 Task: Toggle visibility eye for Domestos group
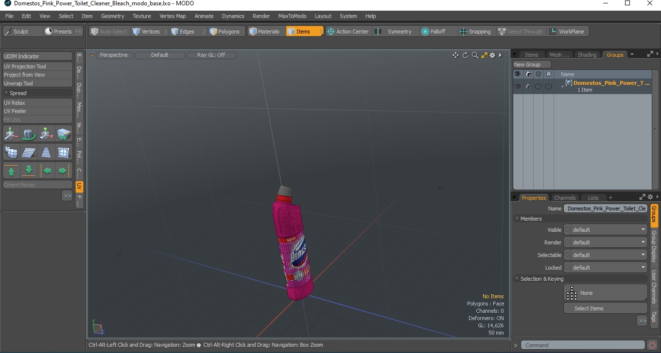click(x=518, y=86)
